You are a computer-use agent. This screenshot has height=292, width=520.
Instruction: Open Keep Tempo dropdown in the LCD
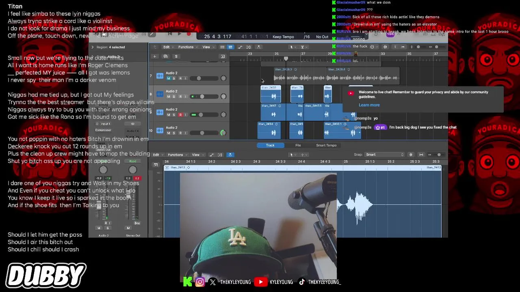point(283,37)
